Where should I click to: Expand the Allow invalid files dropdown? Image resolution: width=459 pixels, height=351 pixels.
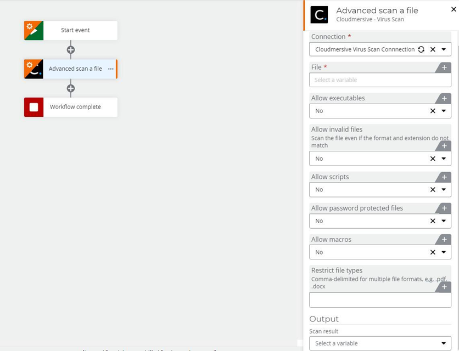click(444, 158)
